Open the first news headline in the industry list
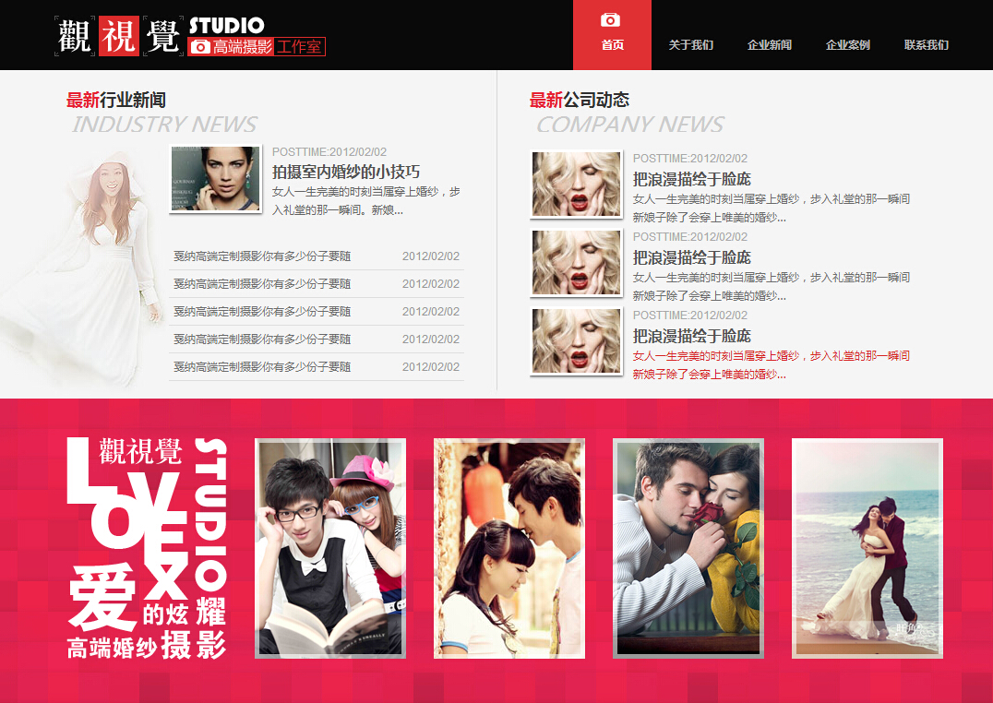This screenshot has width=993, height=703. [262, 256]
